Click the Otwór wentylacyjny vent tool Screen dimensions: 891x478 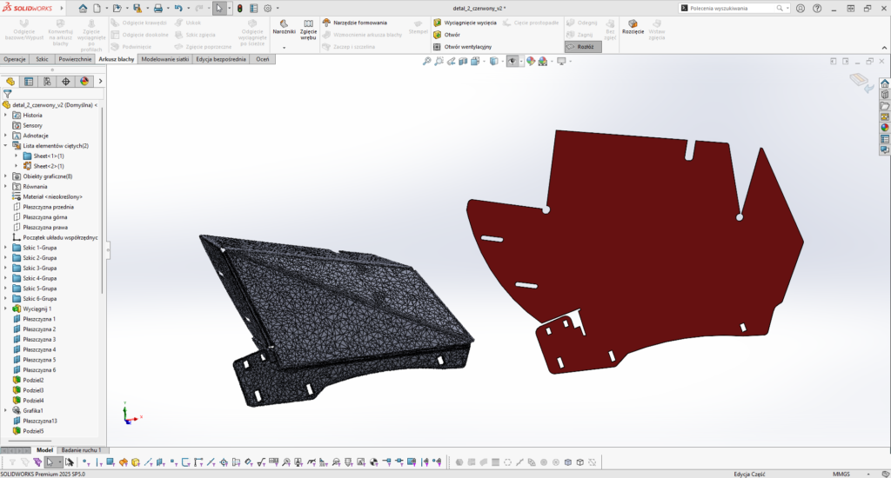(x=463, y=47)
